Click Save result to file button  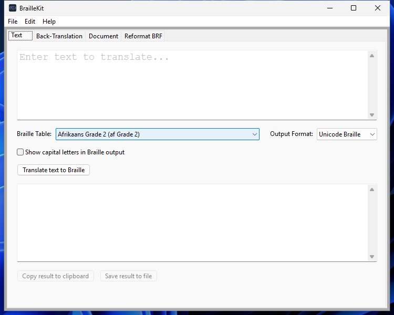click(128, 276)
